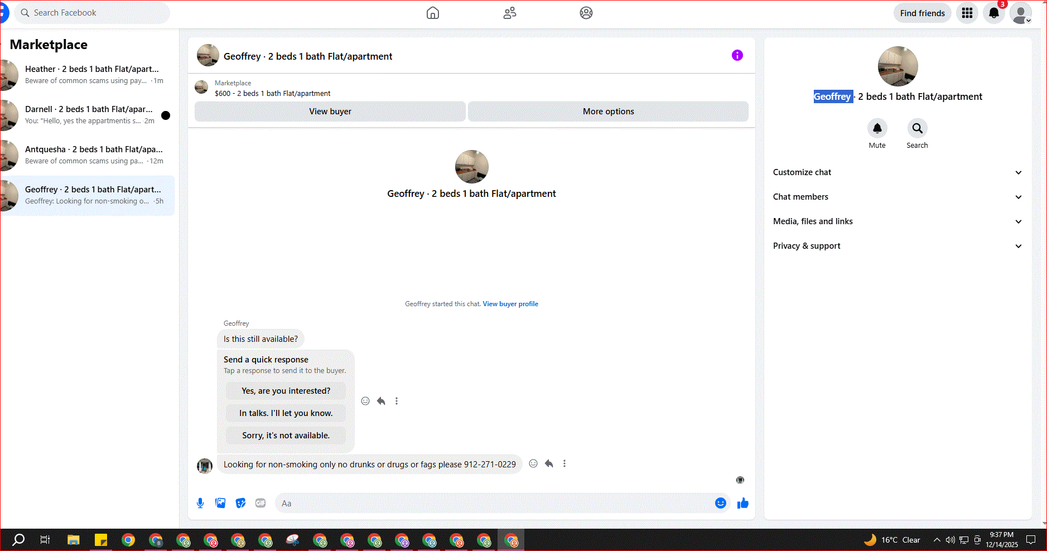Expand Chat members section
Screen dimensions: 1047x551
898,197
